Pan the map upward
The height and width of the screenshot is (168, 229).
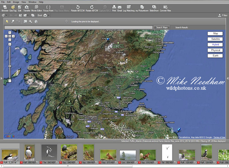point(10,32)
